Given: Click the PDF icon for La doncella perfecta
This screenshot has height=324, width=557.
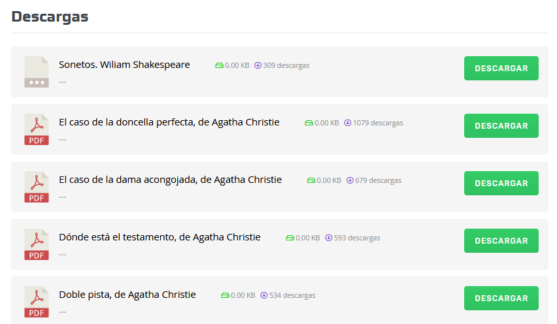Looking at the screenshot, I should coord(37,129).
